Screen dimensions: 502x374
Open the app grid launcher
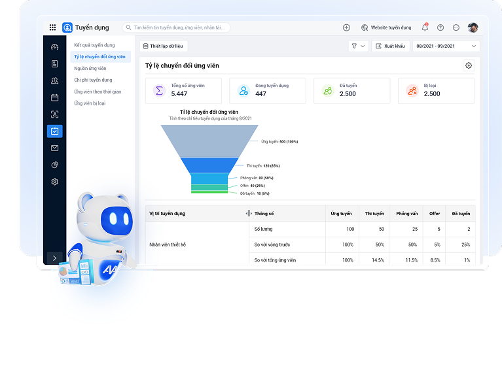coord(52,27)
